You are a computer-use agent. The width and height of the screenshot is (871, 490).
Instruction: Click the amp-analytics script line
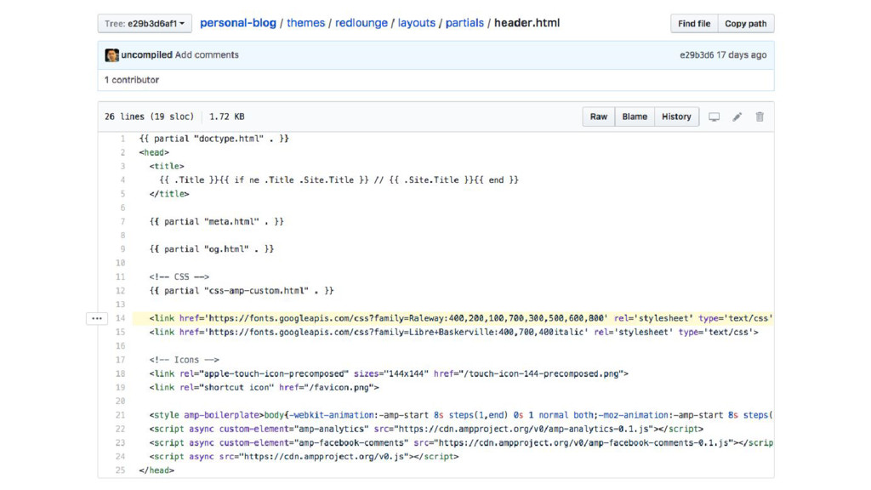pos(426,429)
